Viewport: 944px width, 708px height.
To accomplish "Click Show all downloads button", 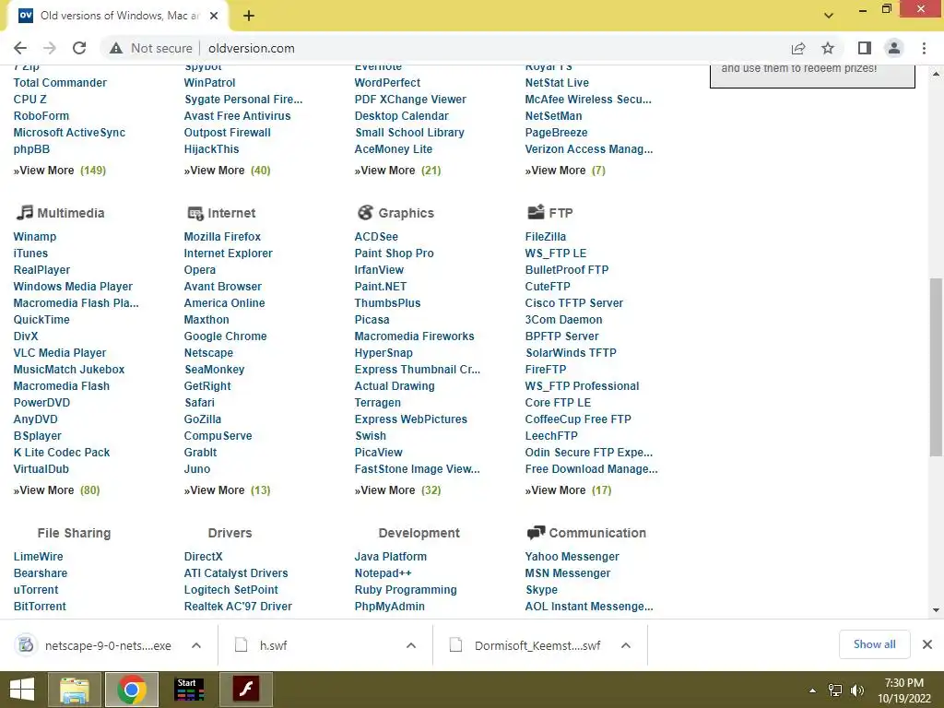I will coord(874,644).
